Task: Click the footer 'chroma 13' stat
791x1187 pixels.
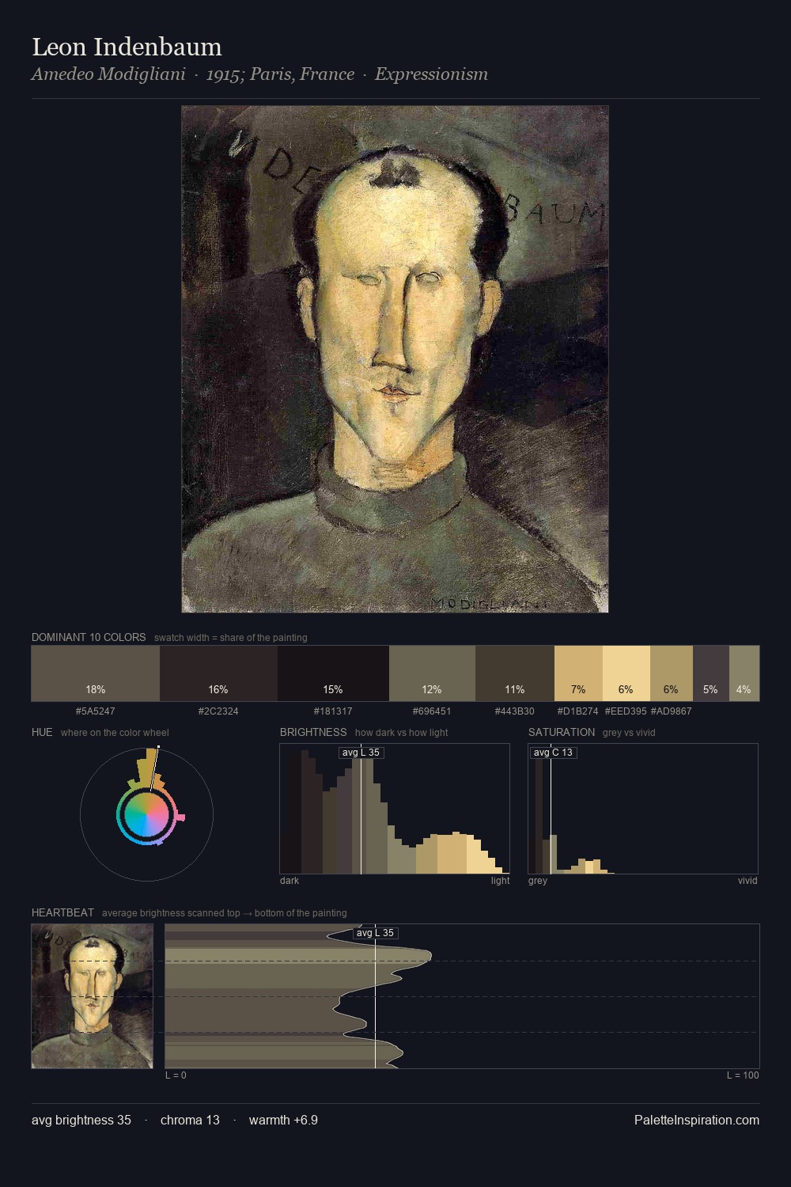Action: [x=190, y=1120]
